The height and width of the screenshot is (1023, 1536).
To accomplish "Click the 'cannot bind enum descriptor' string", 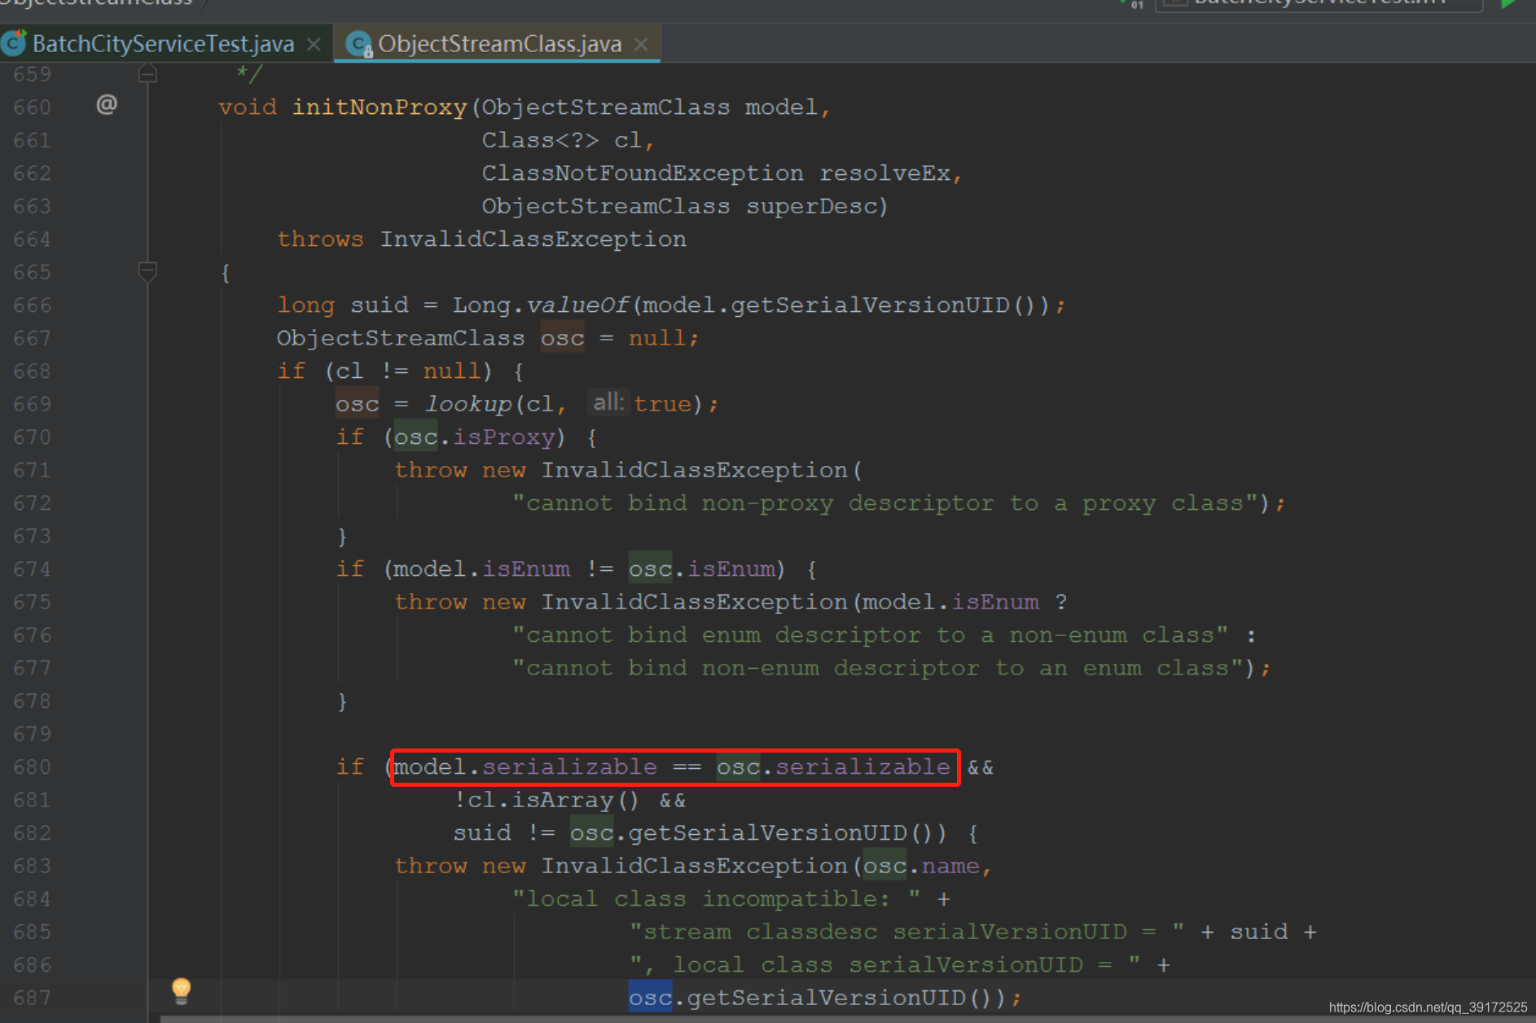I will [x=870, y=634].
